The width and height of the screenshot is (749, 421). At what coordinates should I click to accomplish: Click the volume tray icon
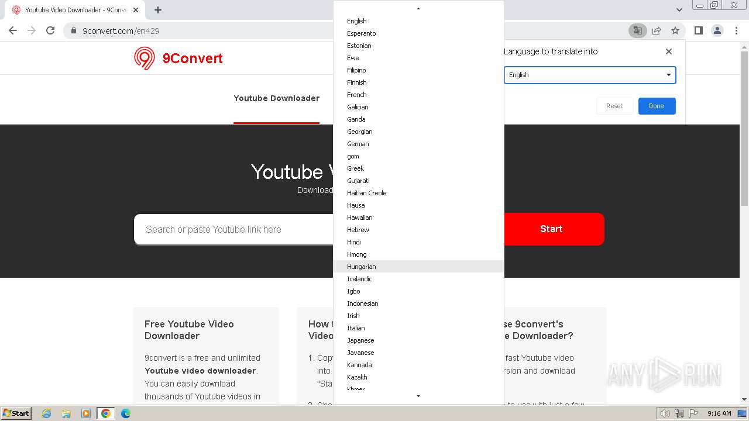click(x=665, y=413)
